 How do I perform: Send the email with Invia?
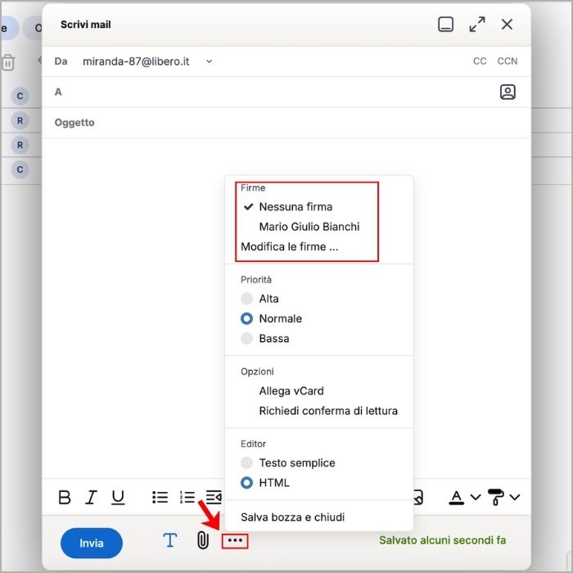coord(92,543)
